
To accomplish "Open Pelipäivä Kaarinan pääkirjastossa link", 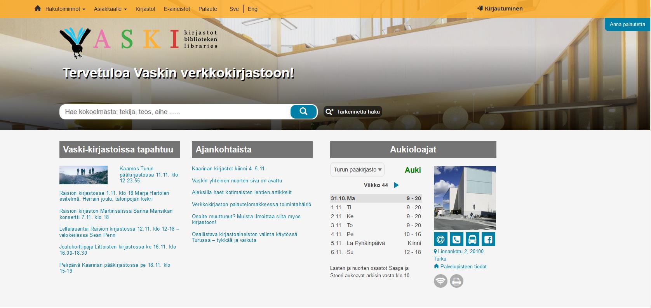I will pos(115,268).
